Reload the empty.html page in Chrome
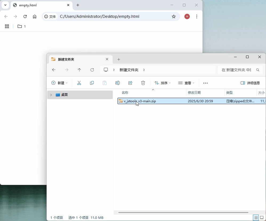 [x=25, y=16]
